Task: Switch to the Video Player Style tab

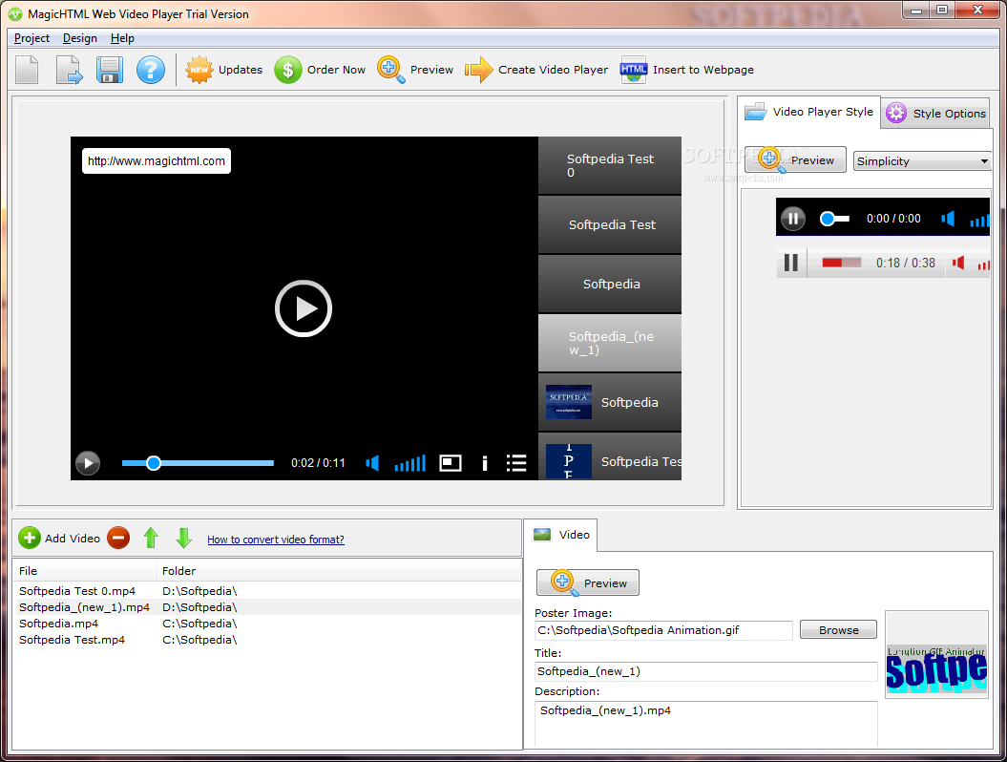Action: click(x=808, y=112)
